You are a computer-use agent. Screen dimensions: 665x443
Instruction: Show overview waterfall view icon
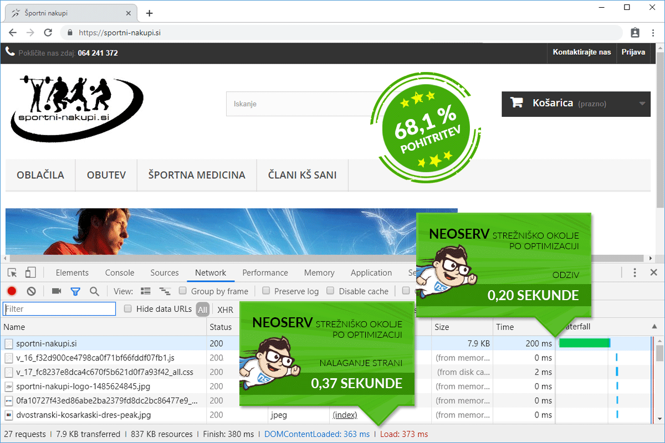pyautogui.click(x=165, y=291)
